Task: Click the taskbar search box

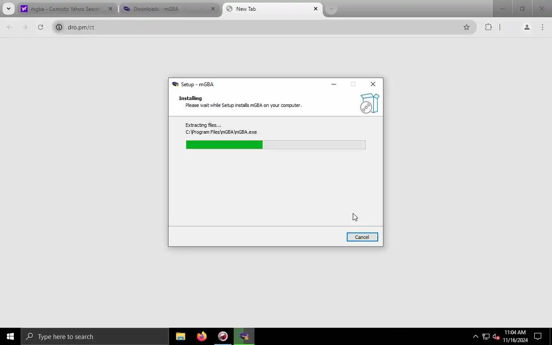Action: tap(95, 336)
